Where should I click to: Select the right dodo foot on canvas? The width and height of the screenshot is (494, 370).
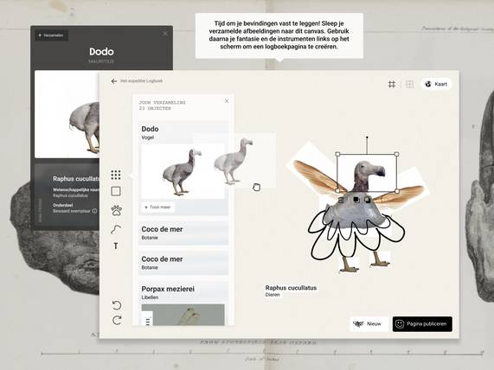(x=380, y=259)
